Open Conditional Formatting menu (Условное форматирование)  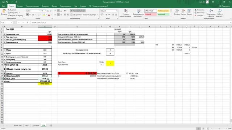126,13
